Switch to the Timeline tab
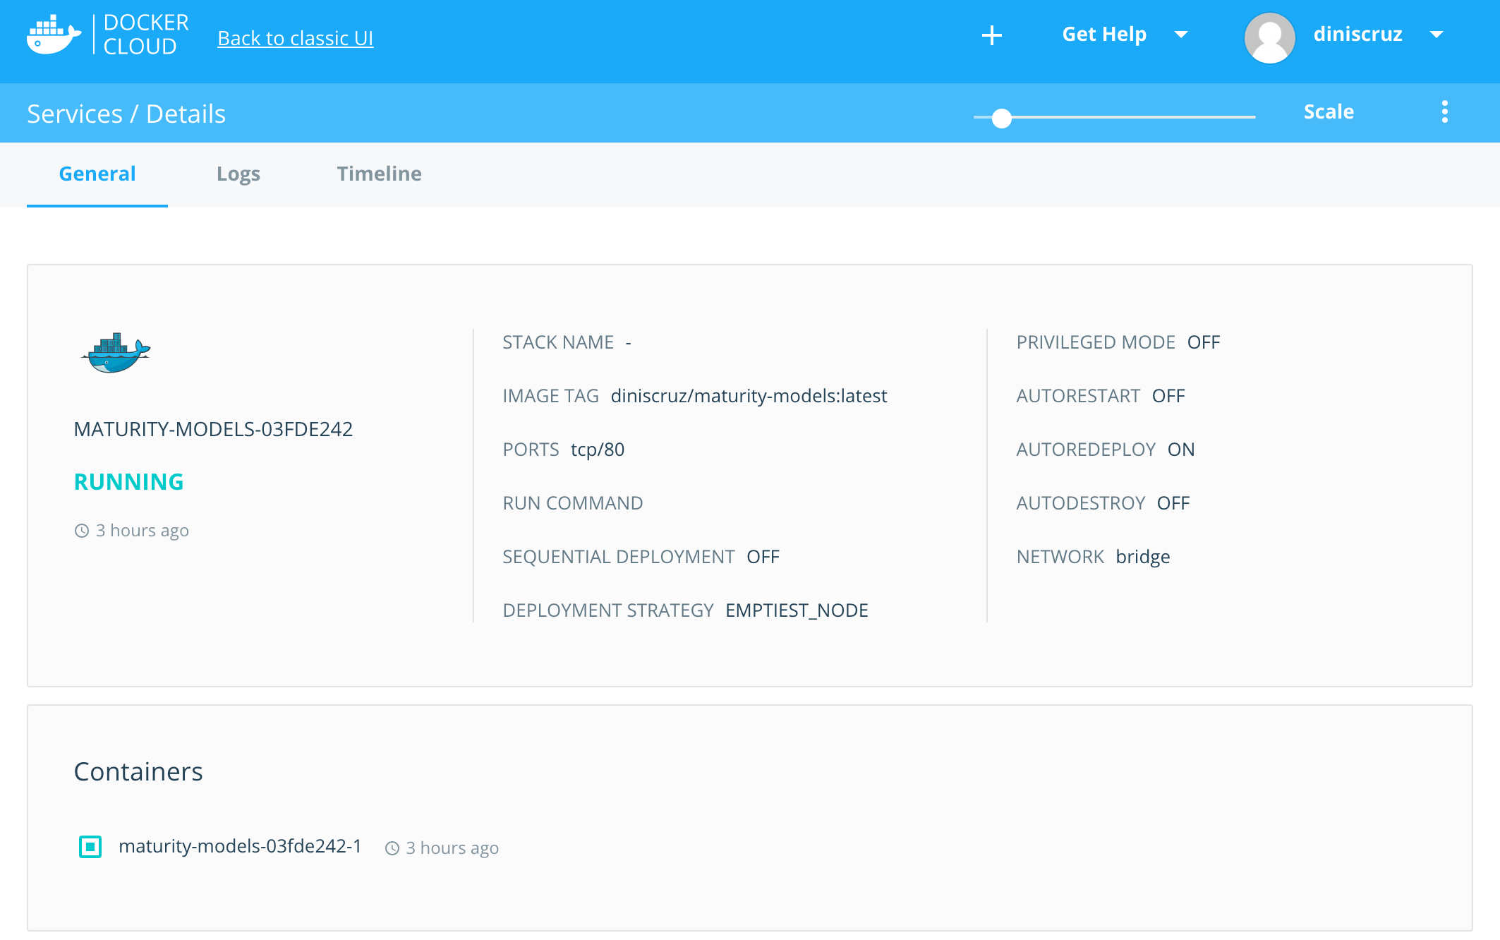 pyautogui.click(x=379, y=174)
